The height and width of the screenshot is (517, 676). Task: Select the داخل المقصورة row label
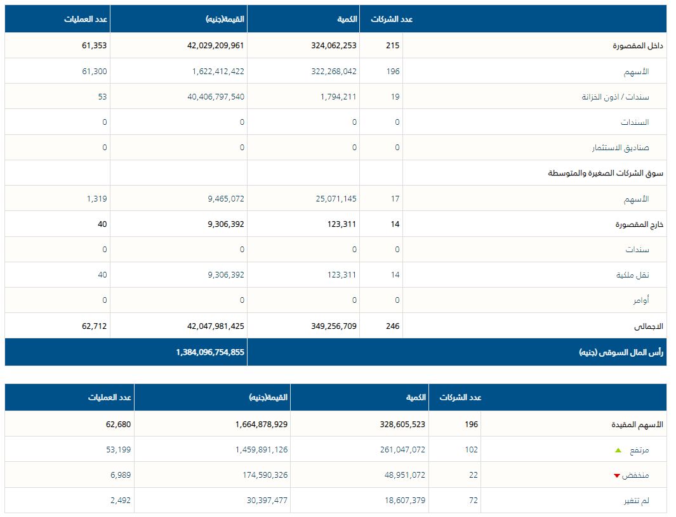tap(638, 46)
